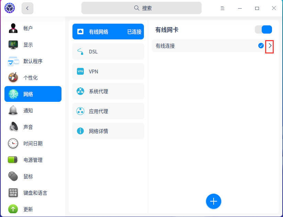Screen dimensions: 283x217
Task: Select the 系统代理 menu entry
Action: pos(108,91)
